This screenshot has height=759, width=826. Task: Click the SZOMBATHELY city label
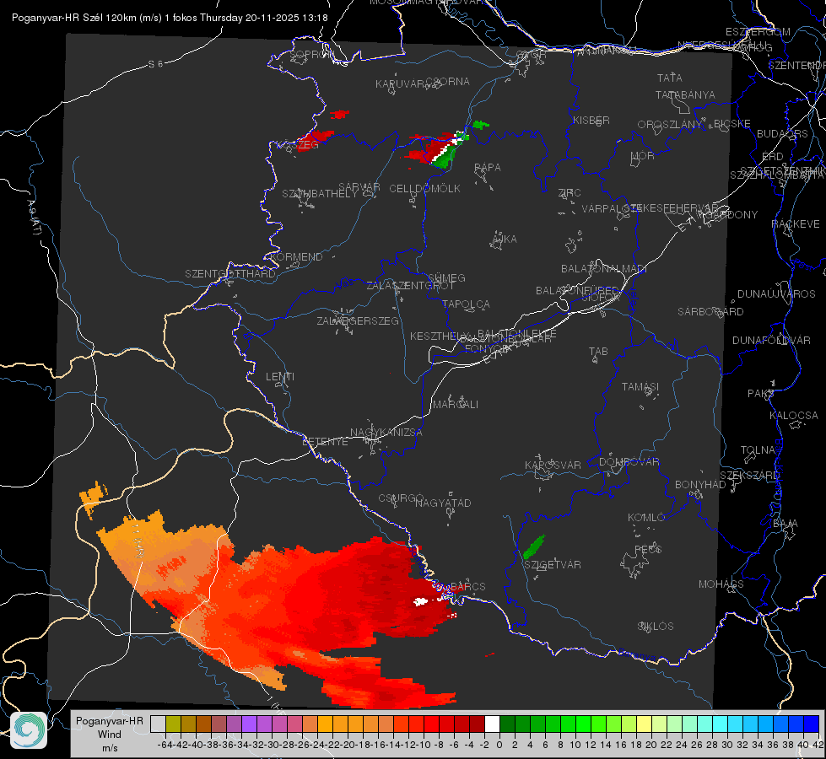pos(319,193)
